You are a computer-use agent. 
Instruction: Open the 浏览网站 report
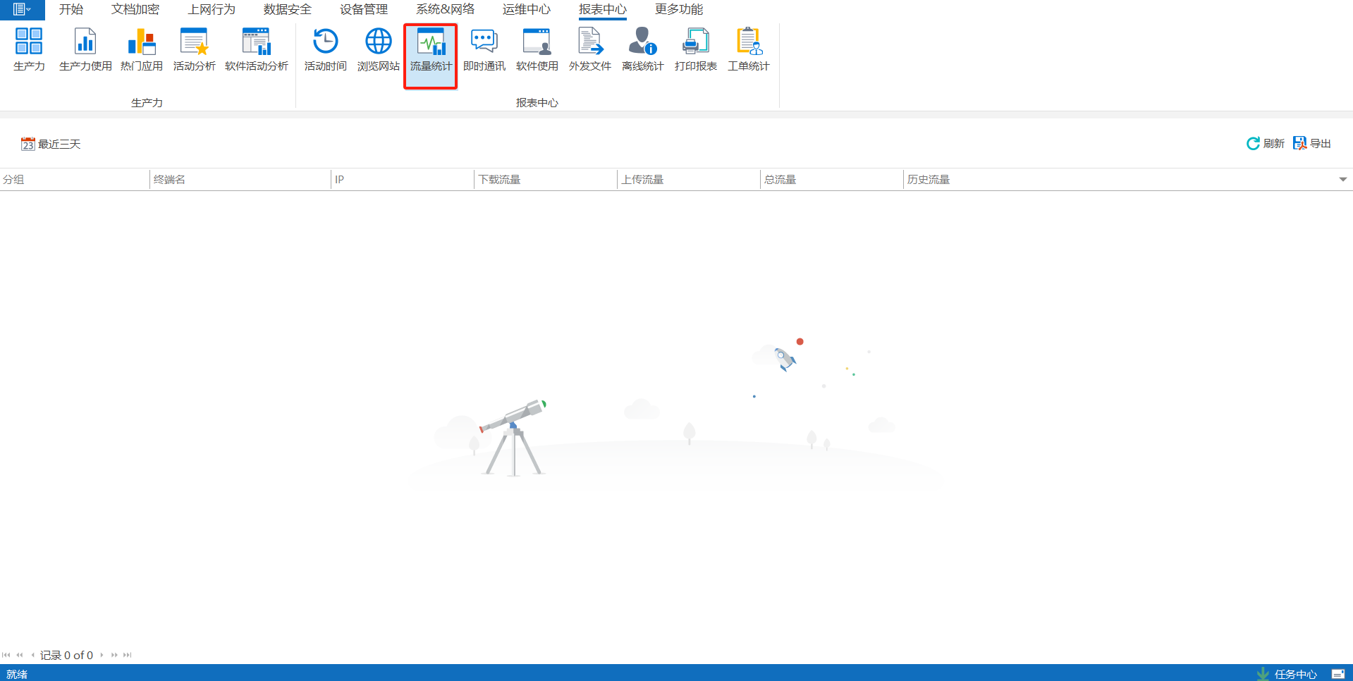378,49
